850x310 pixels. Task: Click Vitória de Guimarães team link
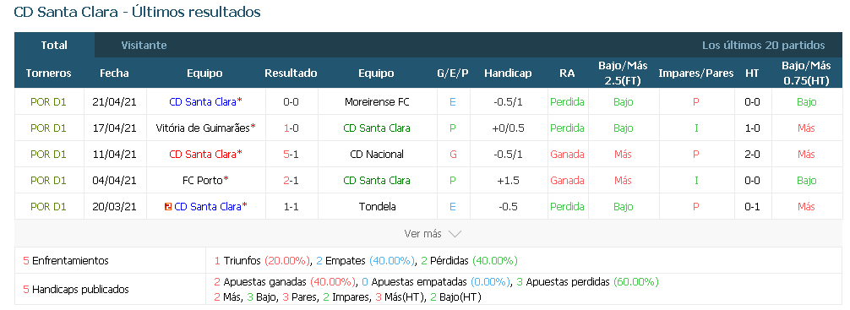coord(203,128)
